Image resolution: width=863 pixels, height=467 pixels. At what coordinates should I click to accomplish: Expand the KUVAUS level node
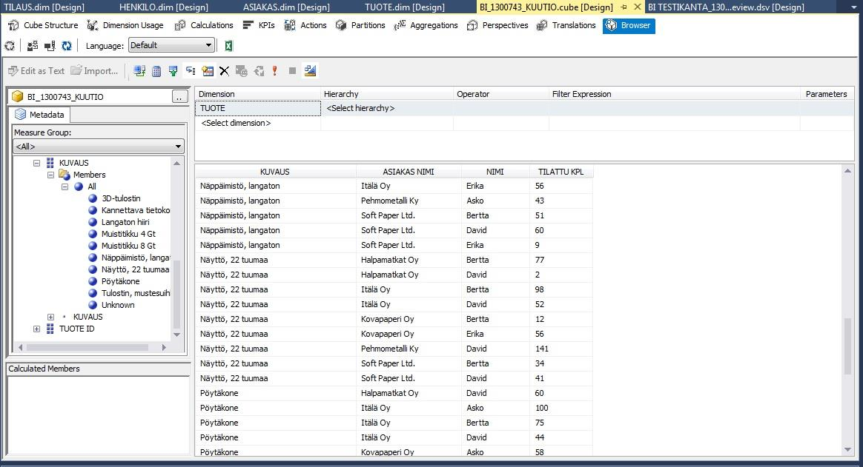[x=50, y=317]
